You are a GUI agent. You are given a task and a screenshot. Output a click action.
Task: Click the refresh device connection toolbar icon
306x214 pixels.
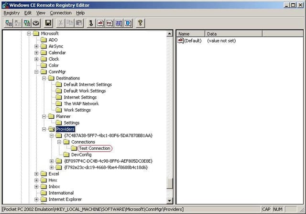click(x=27, y=23)
